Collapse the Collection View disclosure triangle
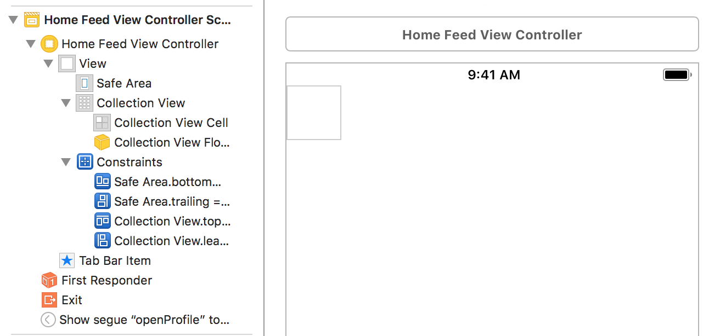This screenshot has width=720, height=336. (x=66, y=103)
